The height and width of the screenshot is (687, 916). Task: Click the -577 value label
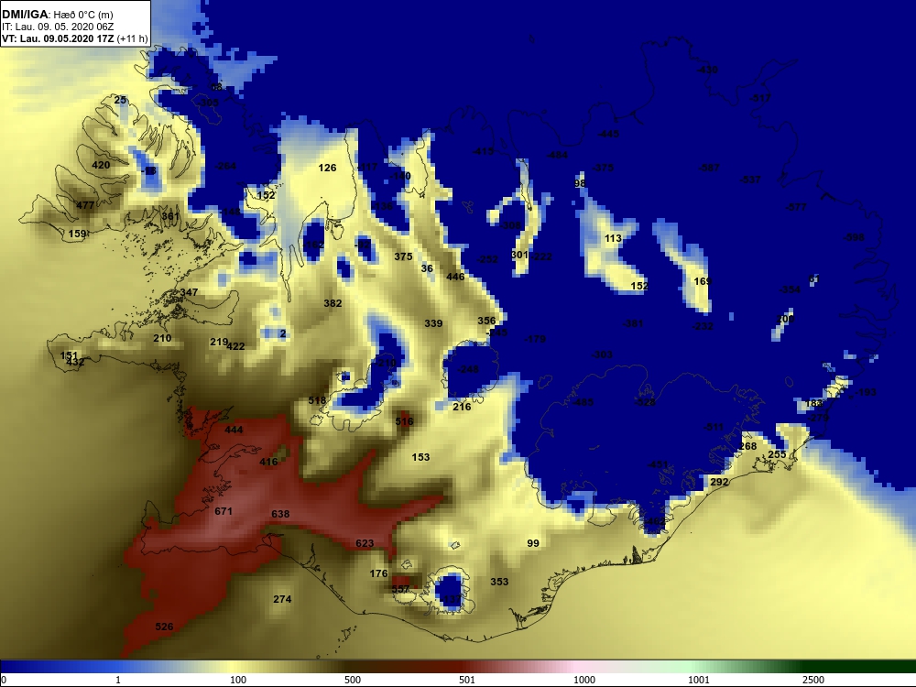click(x=796, y=207)
